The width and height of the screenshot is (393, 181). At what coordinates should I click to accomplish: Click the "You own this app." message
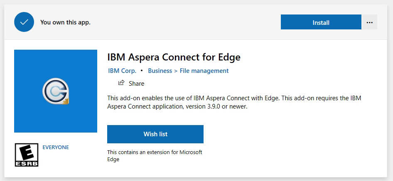click(x=65, y=22)
